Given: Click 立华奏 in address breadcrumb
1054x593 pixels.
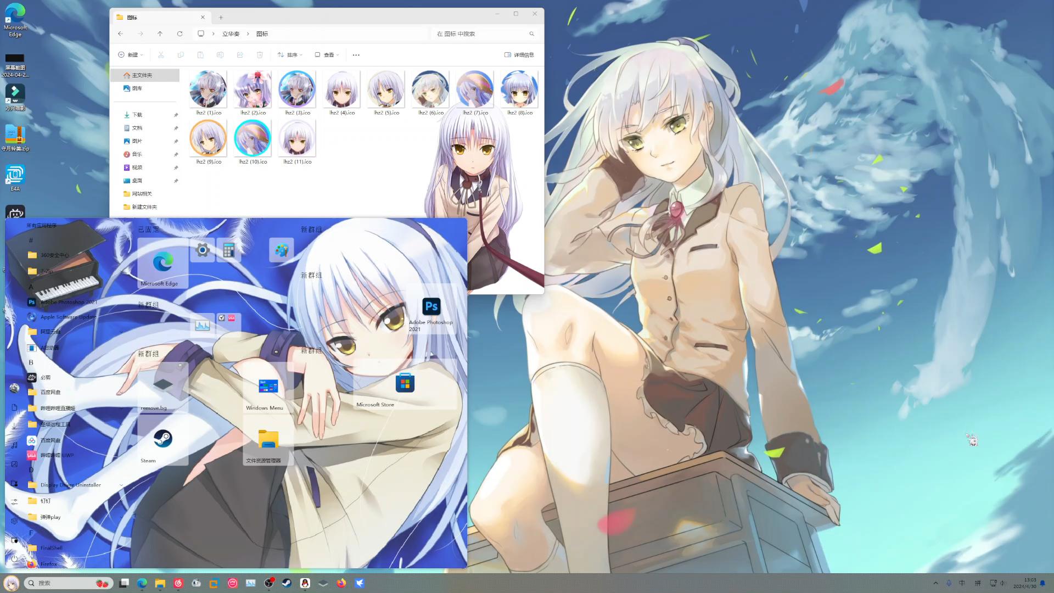Looking at the screenshot, I should [231, 34].
